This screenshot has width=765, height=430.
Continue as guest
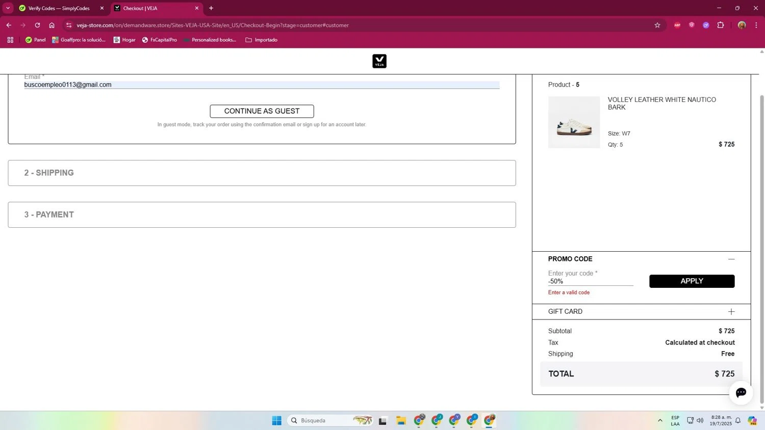[262, 111]
